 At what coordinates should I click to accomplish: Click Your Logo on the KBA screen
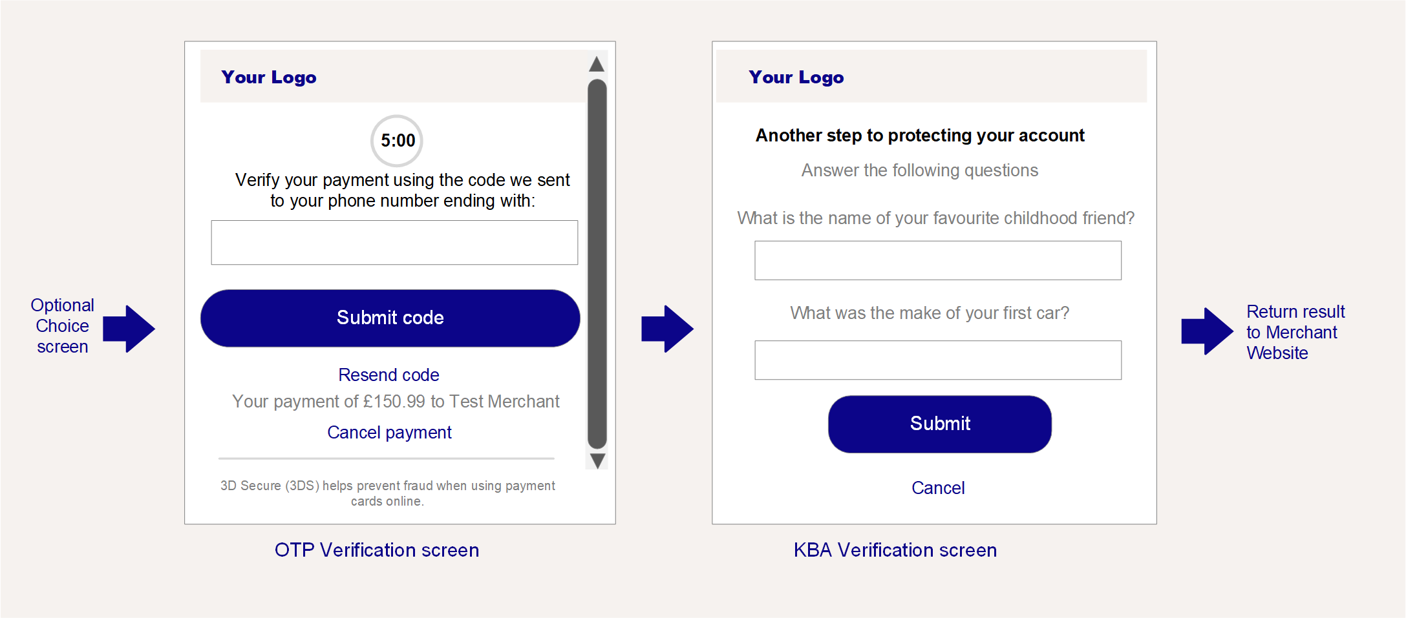click(x=796, y=77)
